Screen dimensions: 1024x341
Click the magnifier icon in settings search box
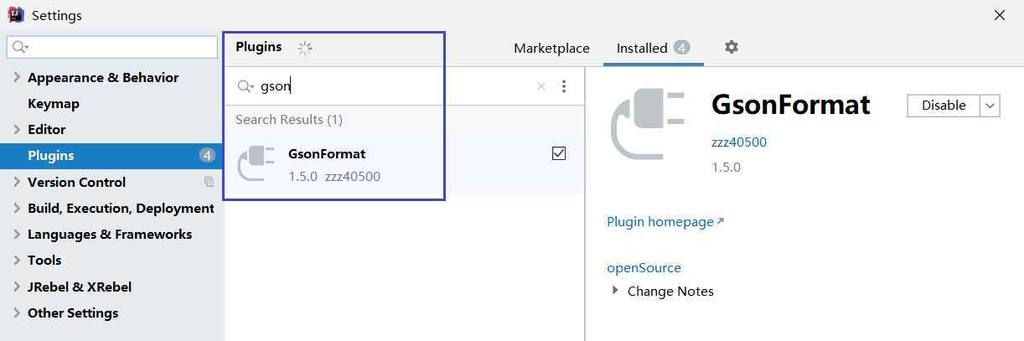point(20,47)
